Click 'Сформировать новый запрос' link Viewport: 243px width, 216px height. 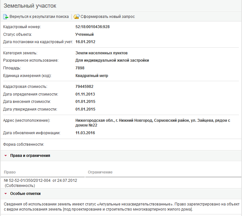click(x=107, y=17)
